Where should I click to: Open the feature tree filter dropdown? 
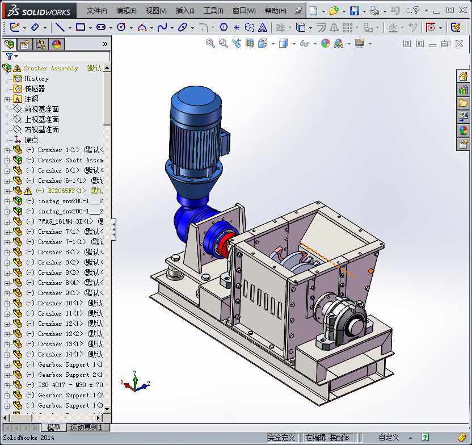pyautogui.click(x=11, y=56)
